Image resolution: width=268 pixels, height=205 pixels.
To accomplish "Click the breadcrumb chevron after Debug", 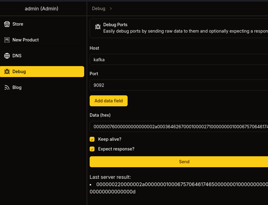I will [111, 9].
